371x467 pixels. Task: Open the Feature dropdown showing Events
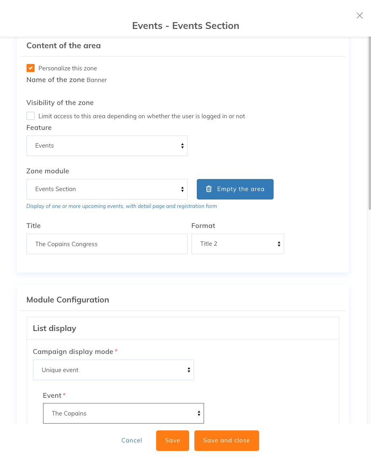[107, 146]
